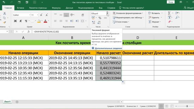
Task: Switch to Normal view icon
Action: coord(161,106)
